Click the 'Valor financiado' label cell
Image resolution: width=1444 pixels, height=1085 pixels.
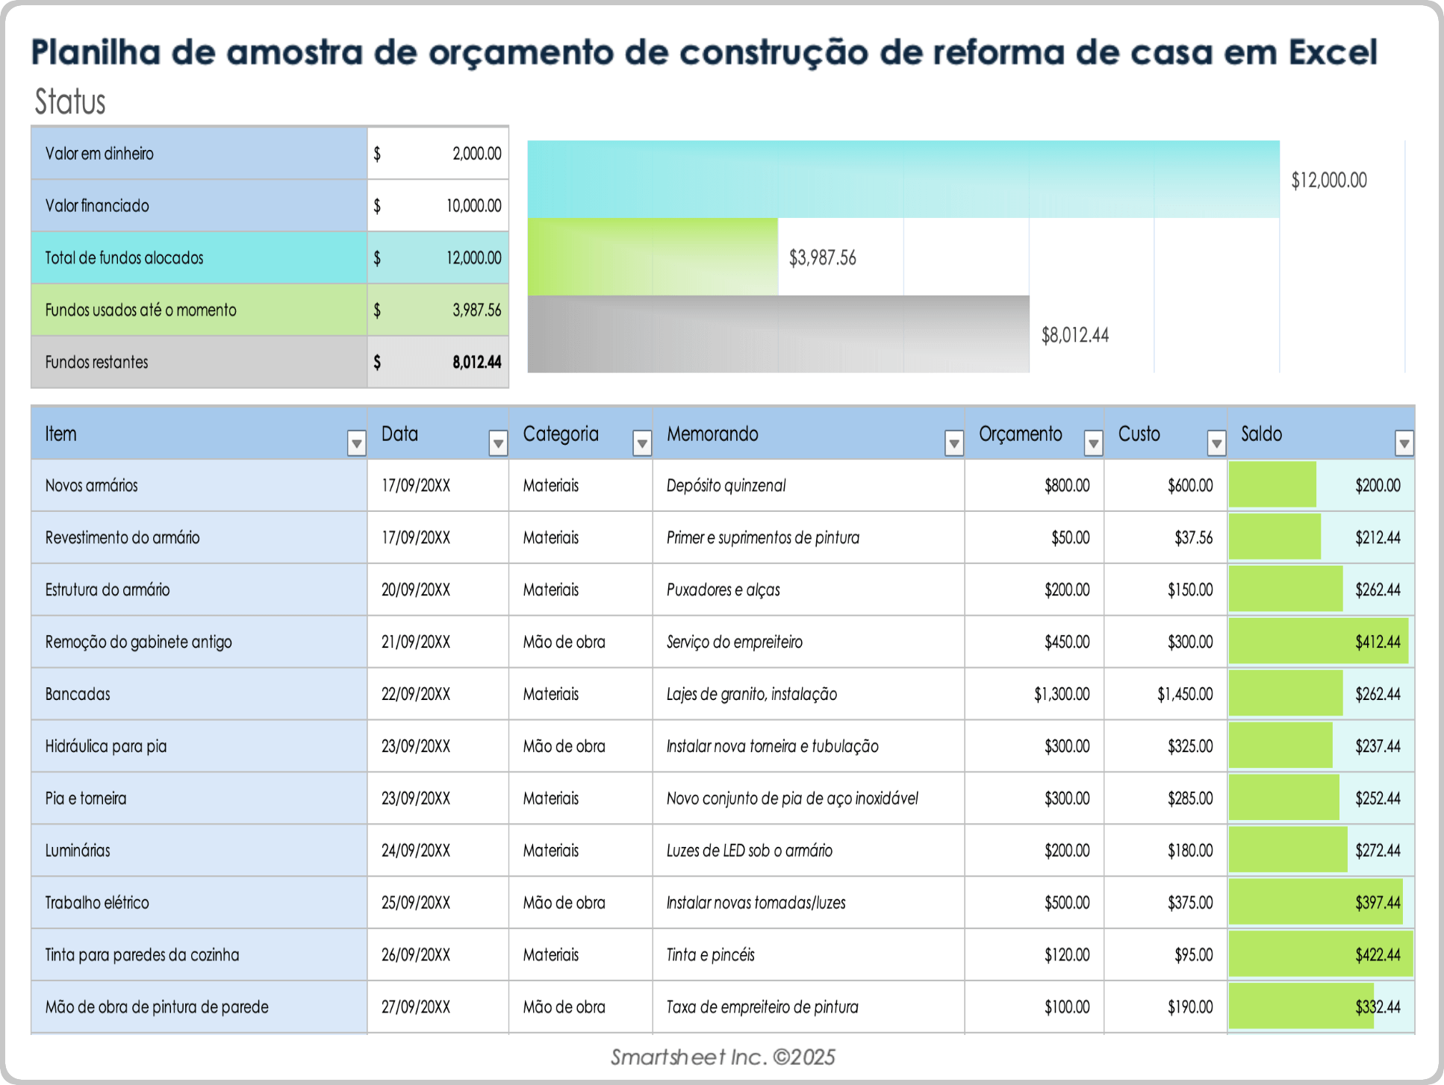point(199,206)
